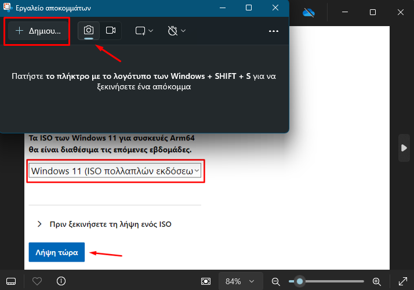Open the 84% zoom level dropdown
The width and height of the screenshot is (414, 290).
tap(240, 281)
